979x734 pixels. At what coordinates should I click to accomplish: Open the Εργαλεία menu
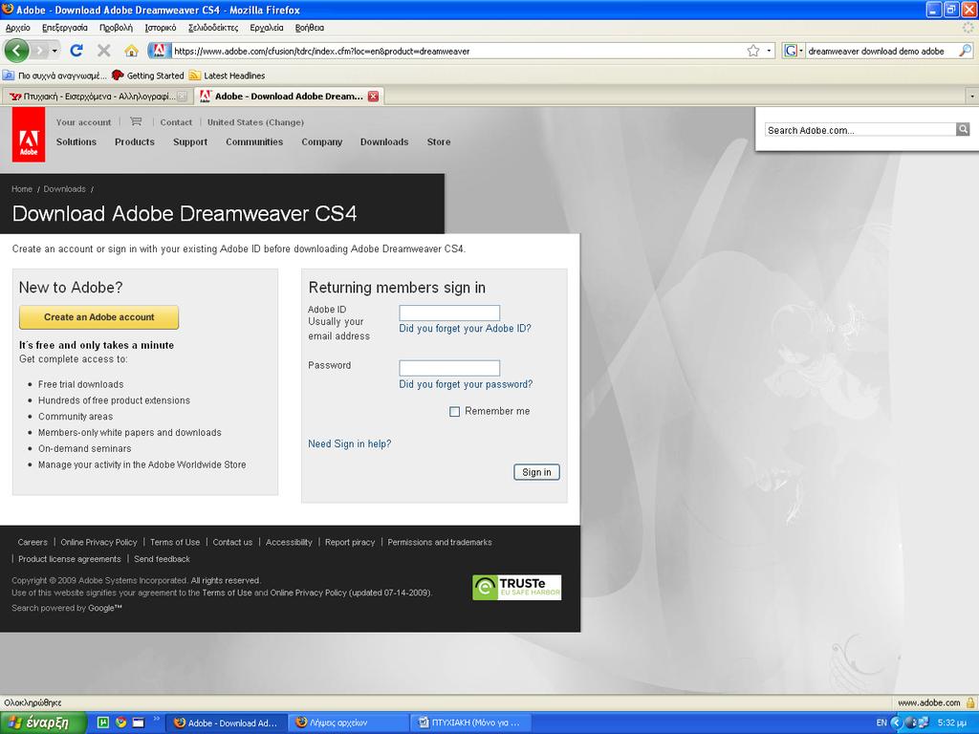267,28
